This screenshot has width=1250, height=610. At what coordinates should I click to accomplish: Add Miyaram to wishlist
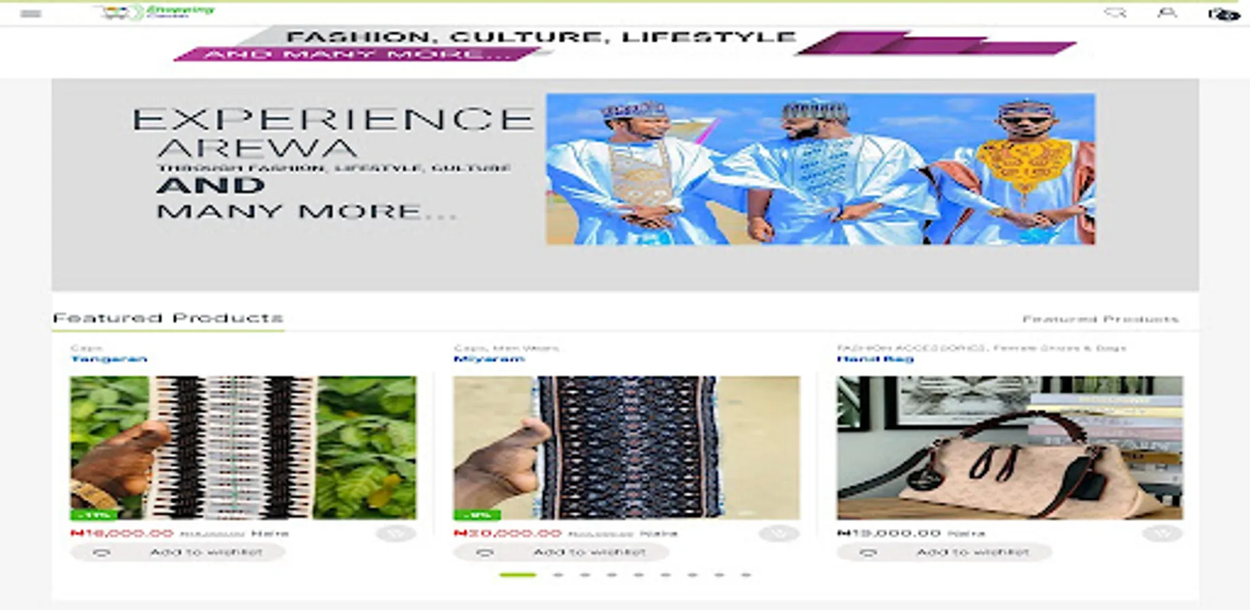tap(561, 552)
